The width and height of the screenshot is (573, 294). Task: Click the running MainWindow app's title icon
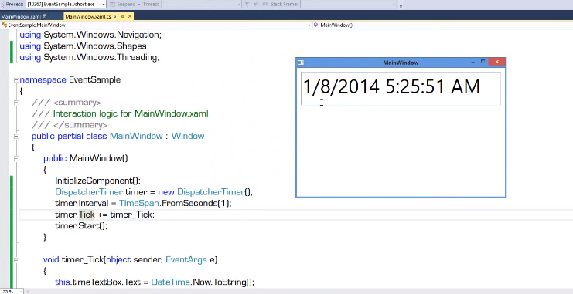click(x=301, y=63)
